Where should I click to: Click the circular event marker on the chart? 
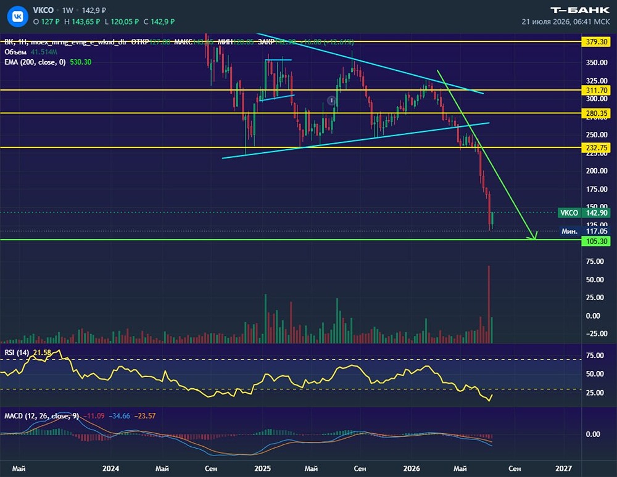332,100
